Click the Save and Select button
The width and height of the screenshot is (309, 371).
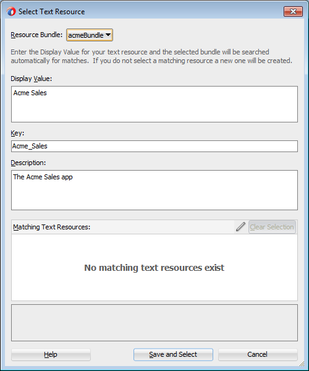click(x=173, y=354)
